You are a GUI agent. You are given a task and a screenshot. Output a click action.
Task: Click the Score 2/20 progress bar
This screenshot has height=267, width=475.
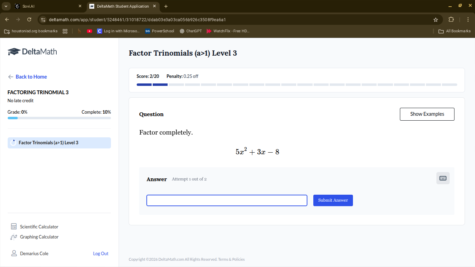[x=297, y=84]
